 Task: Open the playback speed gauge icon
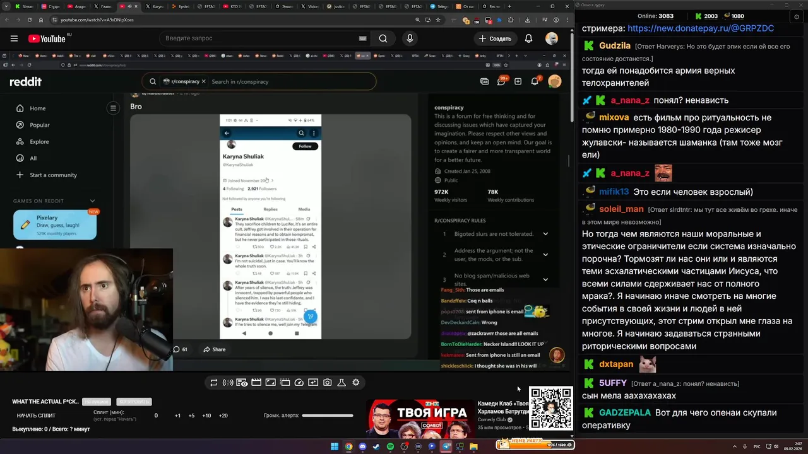point(299,382)
